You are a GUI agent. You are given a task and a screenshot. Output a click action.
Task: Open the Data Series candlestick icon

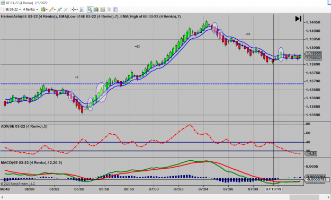pyautogui.click(x=96, y=10)
